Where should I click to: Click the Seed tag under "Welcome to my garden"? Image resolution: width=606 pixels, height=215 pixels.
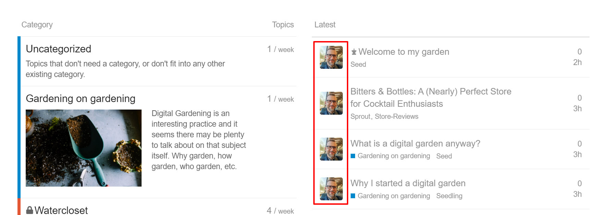pos(358,64)
